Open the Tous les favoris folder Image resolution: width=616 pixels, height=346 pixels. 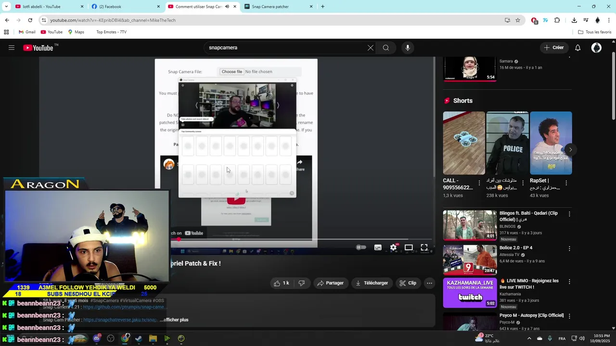pos(595,32)
